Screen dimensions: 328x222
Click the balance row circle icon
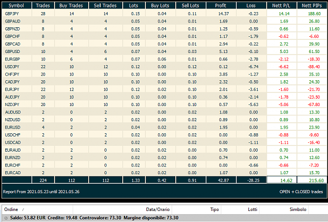coord(6,218)
